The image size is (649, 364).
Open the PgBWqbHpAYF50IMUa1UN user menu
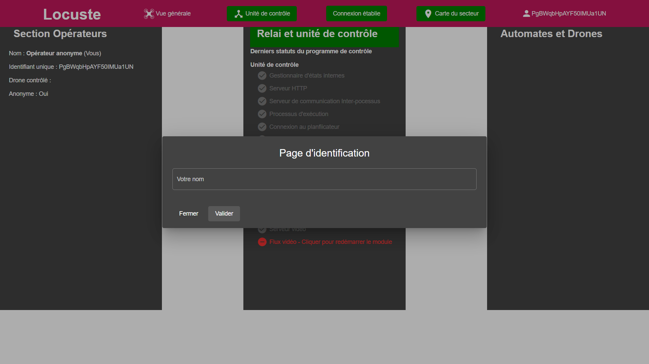(x=564, y=13)
